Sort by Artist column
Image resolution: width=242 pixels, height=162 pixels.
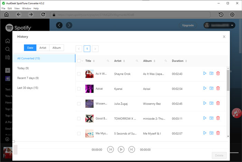[124, 61]
